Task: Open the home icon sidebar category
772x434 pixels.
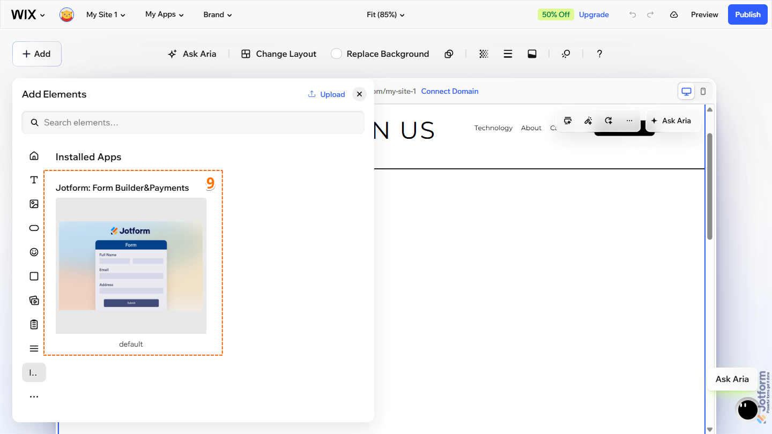Action: (x=34, y=155)
